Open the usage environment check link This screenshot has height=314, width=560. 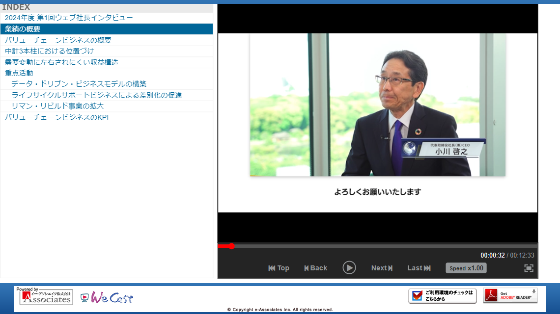442,295
